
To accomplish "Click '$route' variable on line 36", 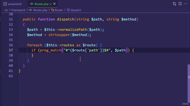I will [x=89, y=45].
